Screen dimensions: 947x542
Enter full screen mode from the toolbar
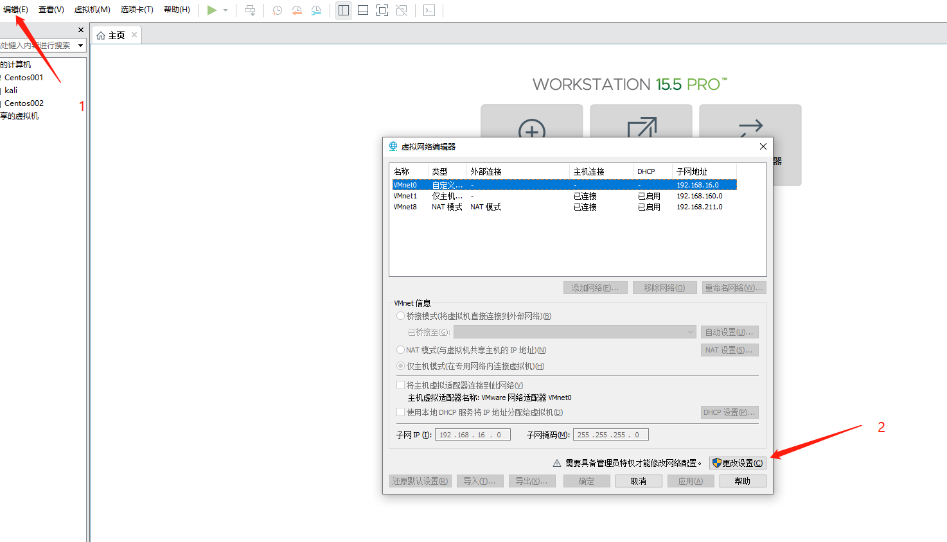point(382,10)
